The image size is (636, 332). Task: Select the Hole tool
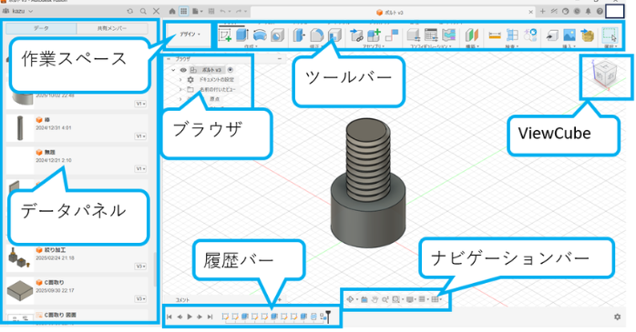point(277,35)
